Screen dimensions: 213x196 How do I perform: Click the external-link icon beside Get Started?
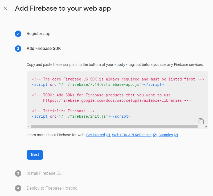coord(108,135)
